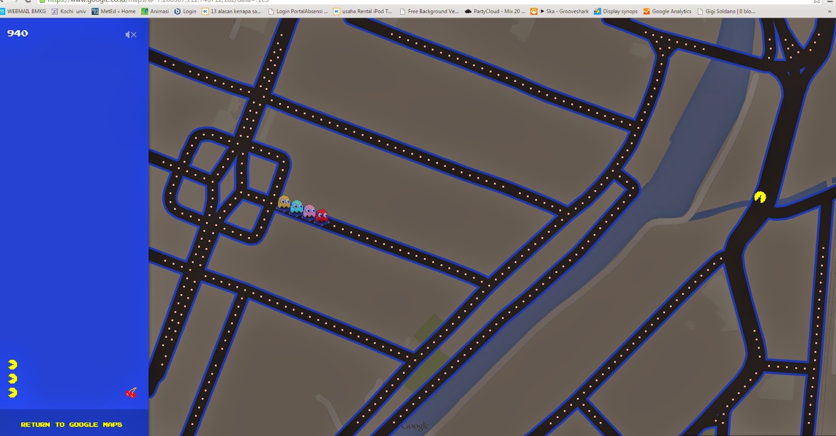Screen dimensions: 836x436
Task: Click the yellow Pac-Man character
Action: (760, 197)
